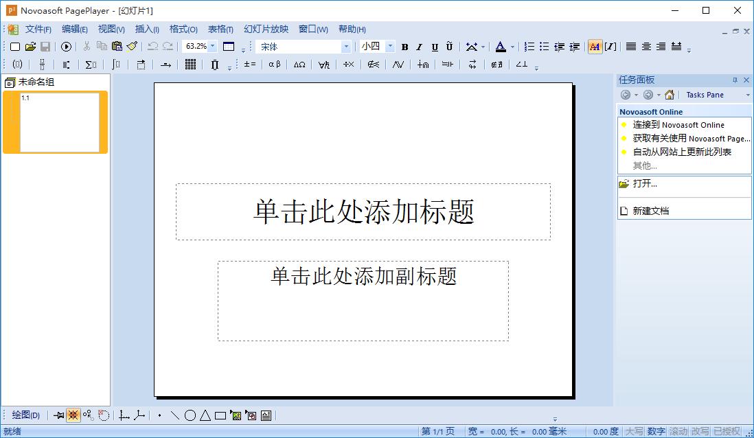Click the bulleted list icon
Screen dimensions: 754x438
(545, 47)
